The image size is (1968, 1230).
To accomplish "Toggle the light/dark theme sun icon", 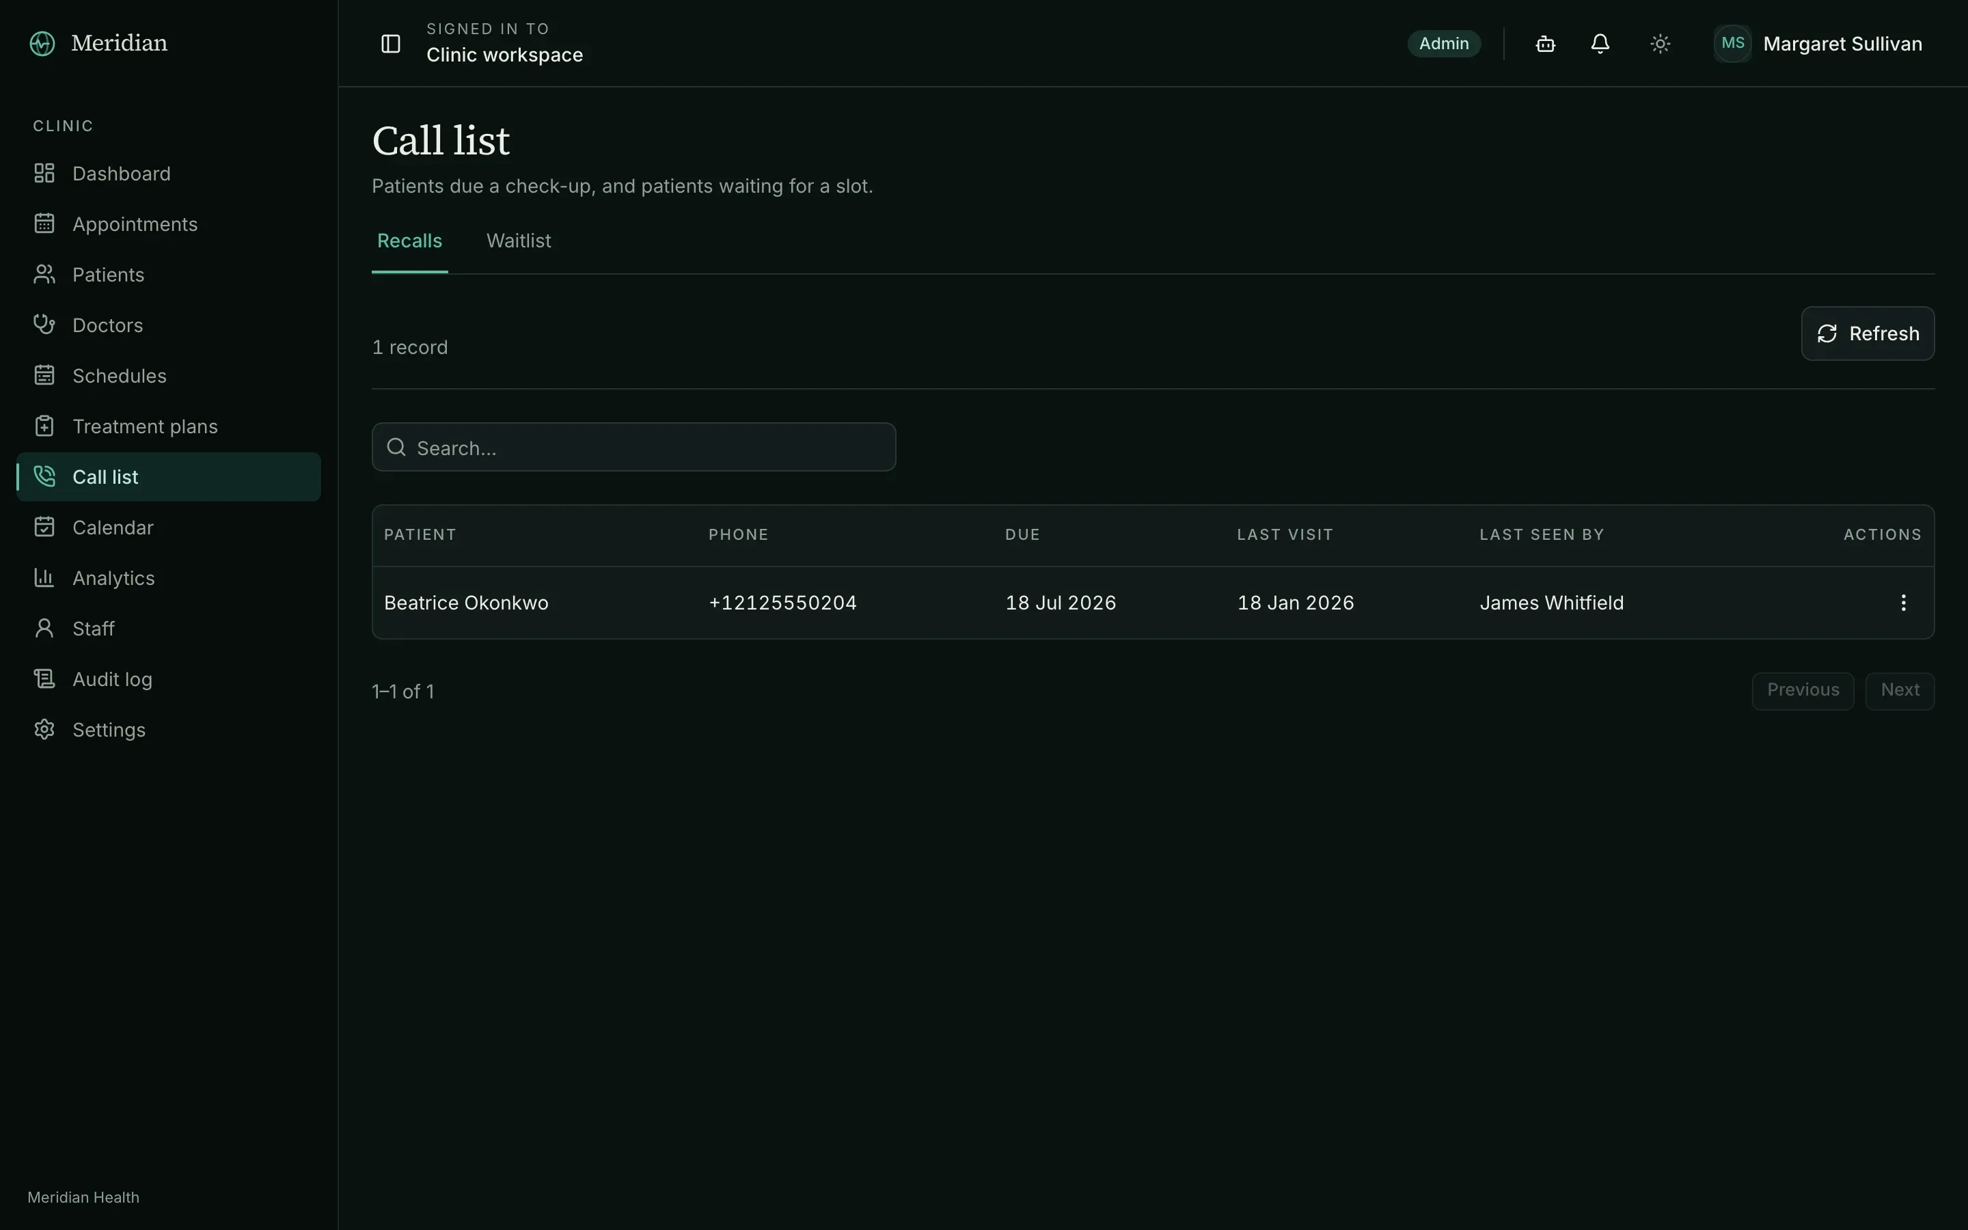I will (1660, 44).
